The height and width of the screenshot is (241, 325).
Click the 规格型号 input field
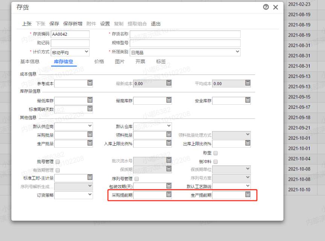click(x=185, y=43)
